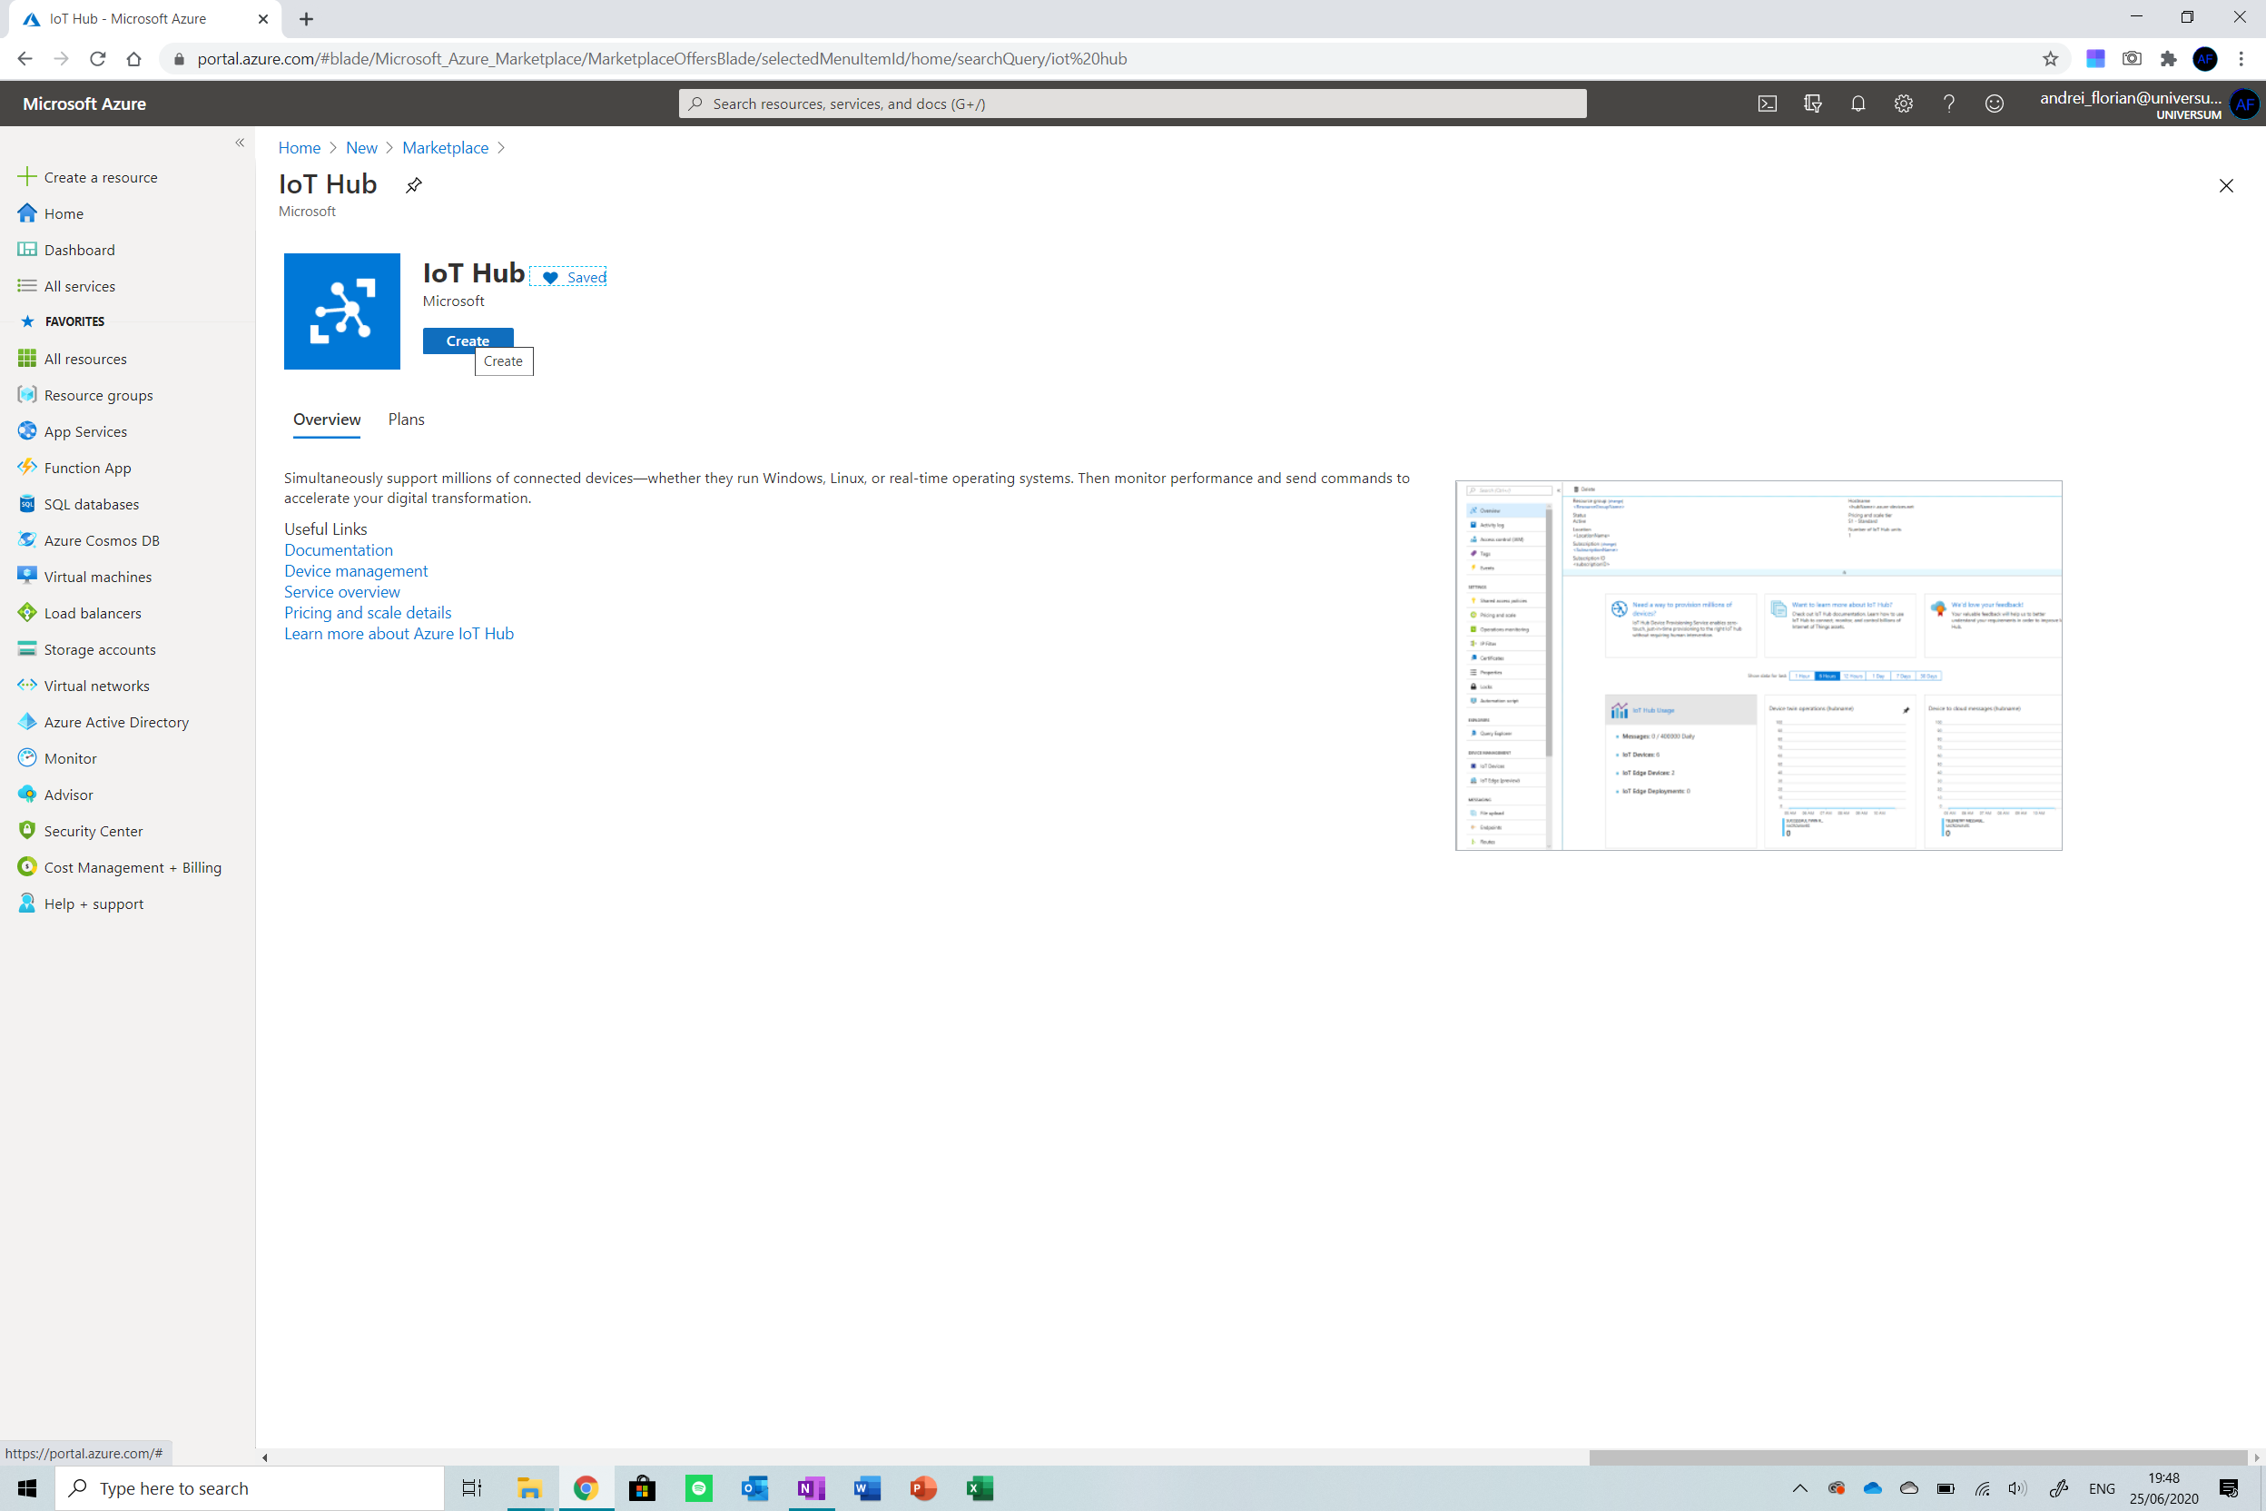The image size is (2266, 1511).
Task: Click the IoT Hub dashboard preview thumbnail
Action: coord(1759,665)
